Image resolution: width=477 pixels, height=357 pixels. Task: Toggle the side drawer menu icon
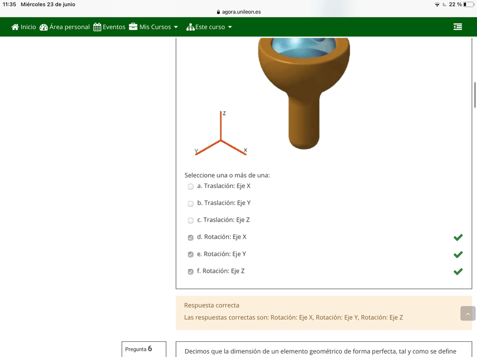click(458, 27)
